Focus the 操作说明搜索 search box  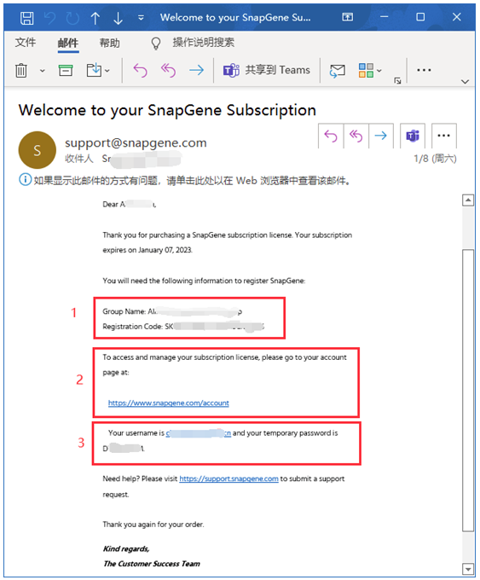[x=204, y=43]
